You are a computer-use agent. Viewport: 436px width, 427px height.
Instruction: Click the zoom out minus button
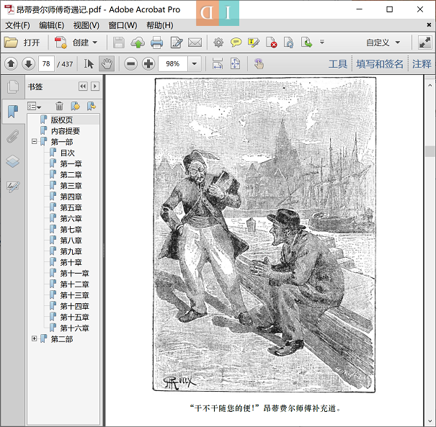[x=130, y=64]
